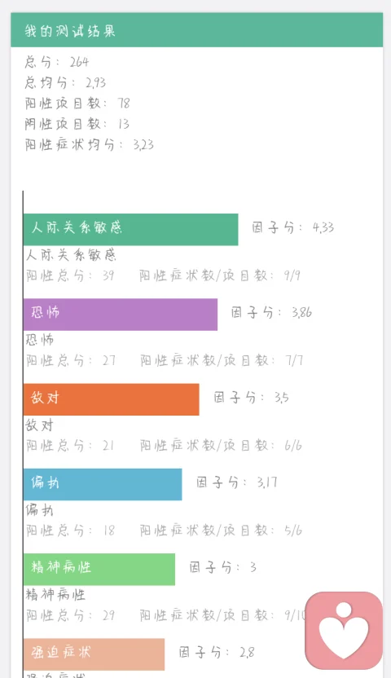Click the 总均分 2.93 line
Image resolution: width=391 pixels, height=678 pixels.
[65, 82]
